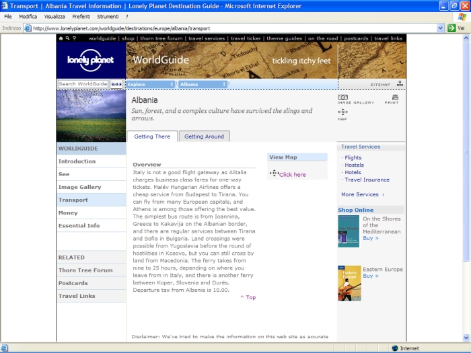Click the Sitemap tree icon
Viewport: 471px width, 353px height.
(400, 84)
